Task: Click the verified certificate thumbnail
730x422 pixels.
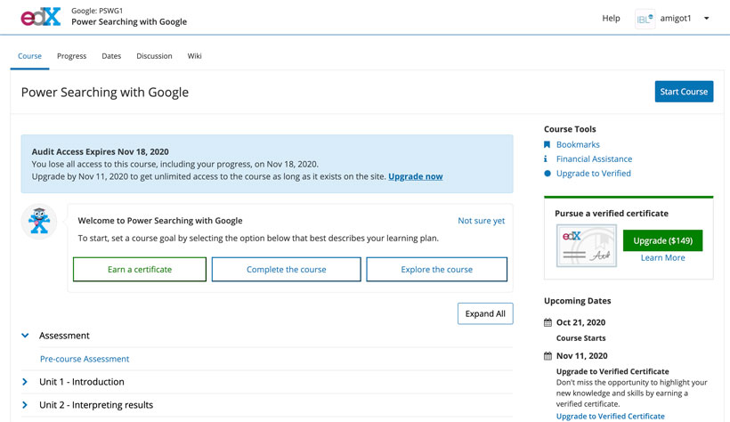Action: [x=587, y=246]
